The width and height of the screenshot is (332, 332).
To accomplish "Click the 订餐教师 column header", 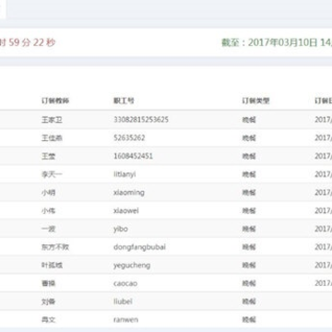I will (x=55, y=101).
